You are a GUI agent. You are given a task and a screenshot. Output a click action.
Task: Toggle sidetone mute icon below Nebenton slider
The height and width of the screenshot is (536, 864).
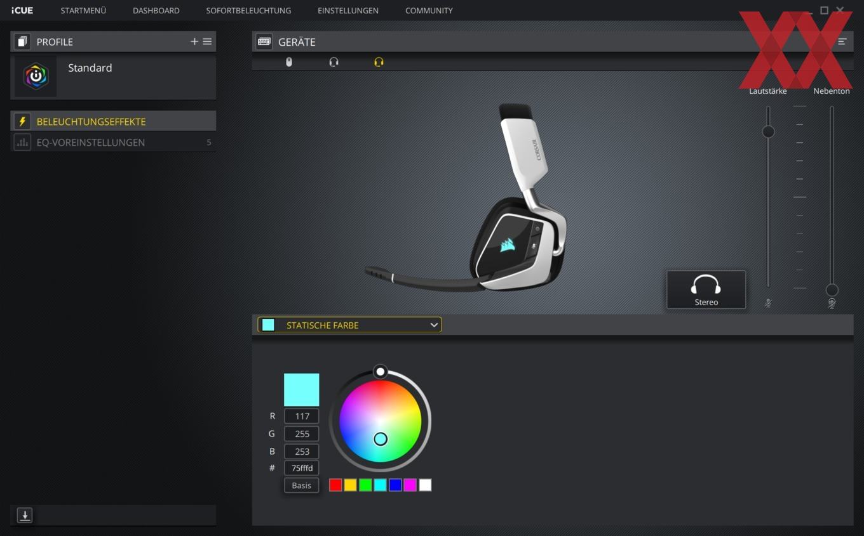(x=832, y=304)
